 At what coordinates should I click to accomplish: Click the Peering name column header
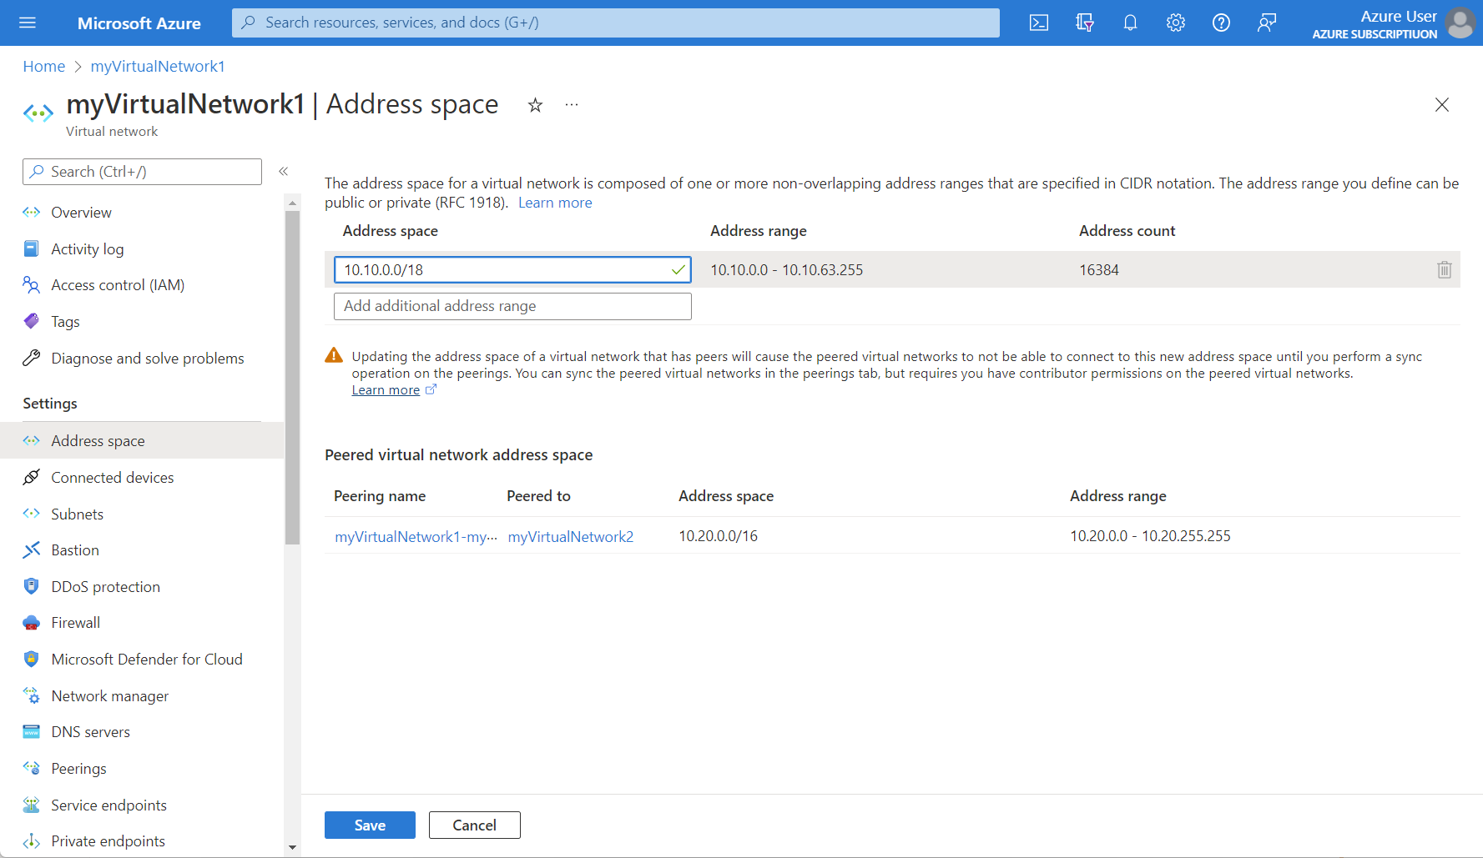pos(380,496)
